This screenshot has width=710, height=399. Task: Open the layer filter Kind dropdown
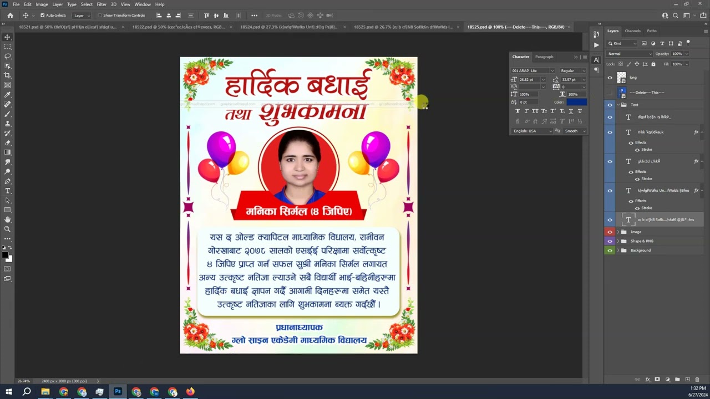pos(623,43)
